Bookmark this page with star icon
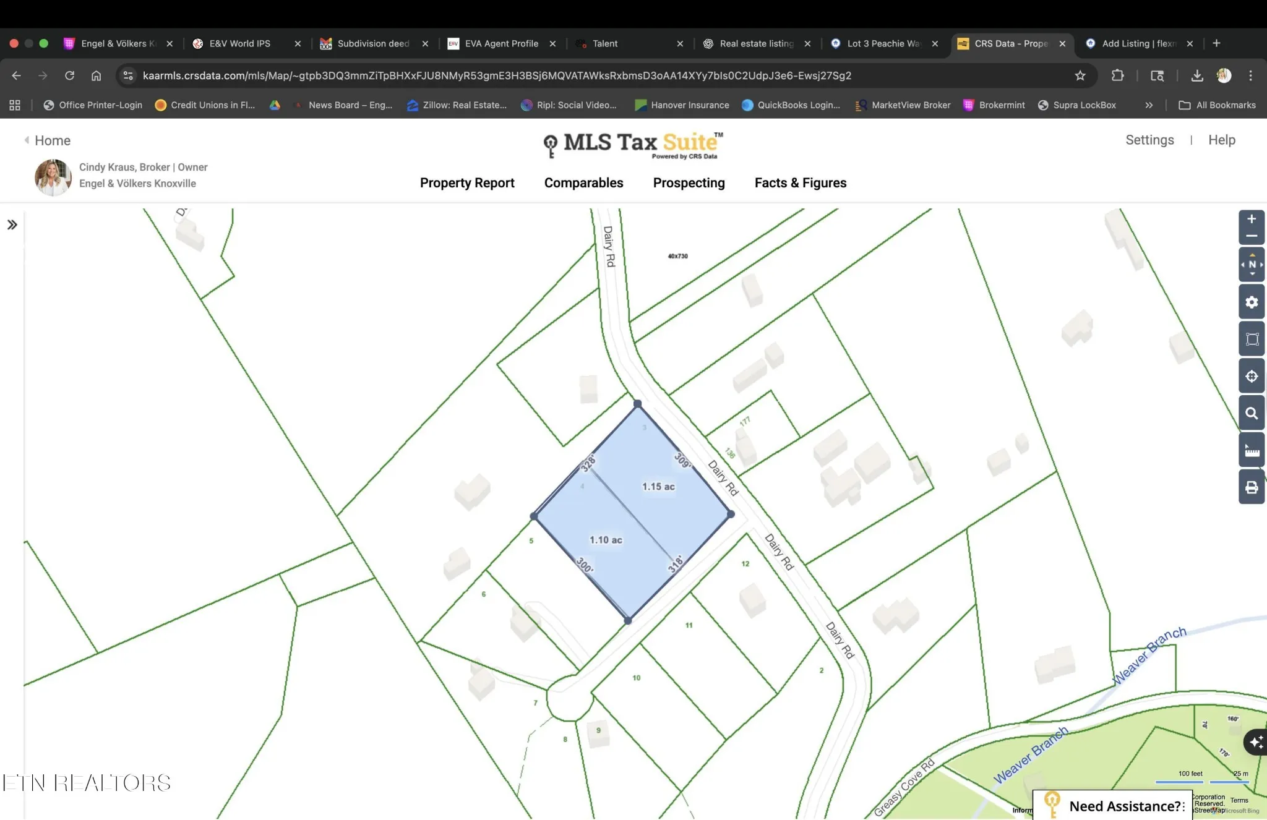 [1080, 75]
